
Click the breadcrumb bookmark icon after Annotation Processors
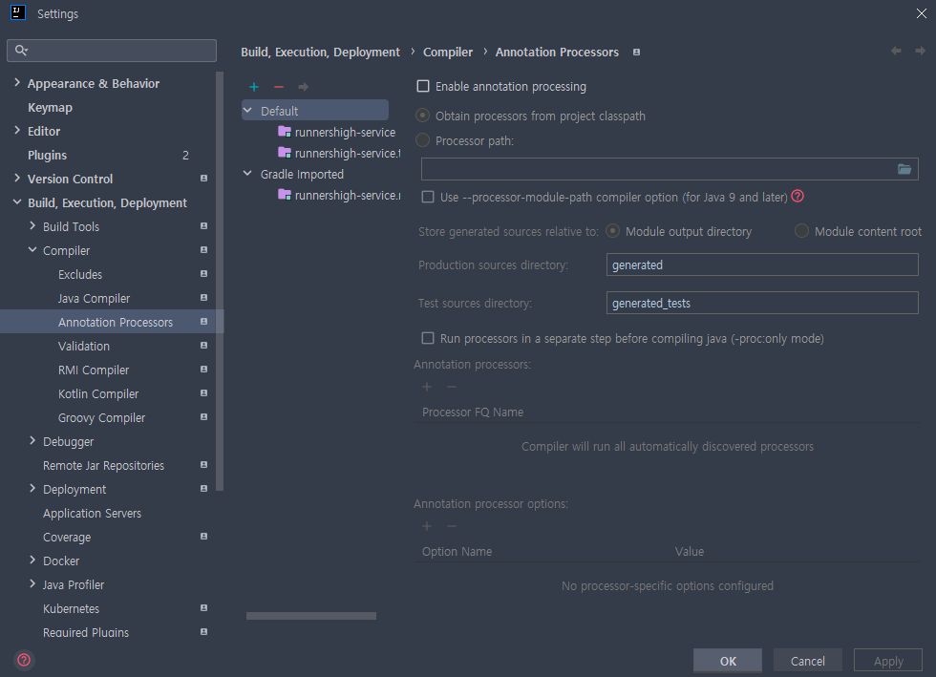tap(636, 53)
